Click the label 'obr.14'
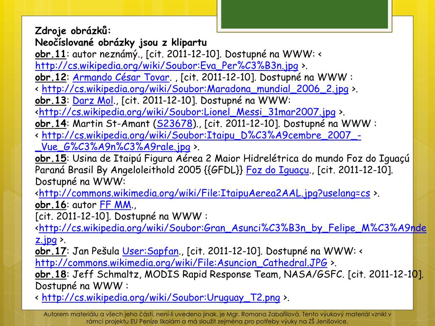Viewport: 435px width, 326px height. click(x=51, y=124)
